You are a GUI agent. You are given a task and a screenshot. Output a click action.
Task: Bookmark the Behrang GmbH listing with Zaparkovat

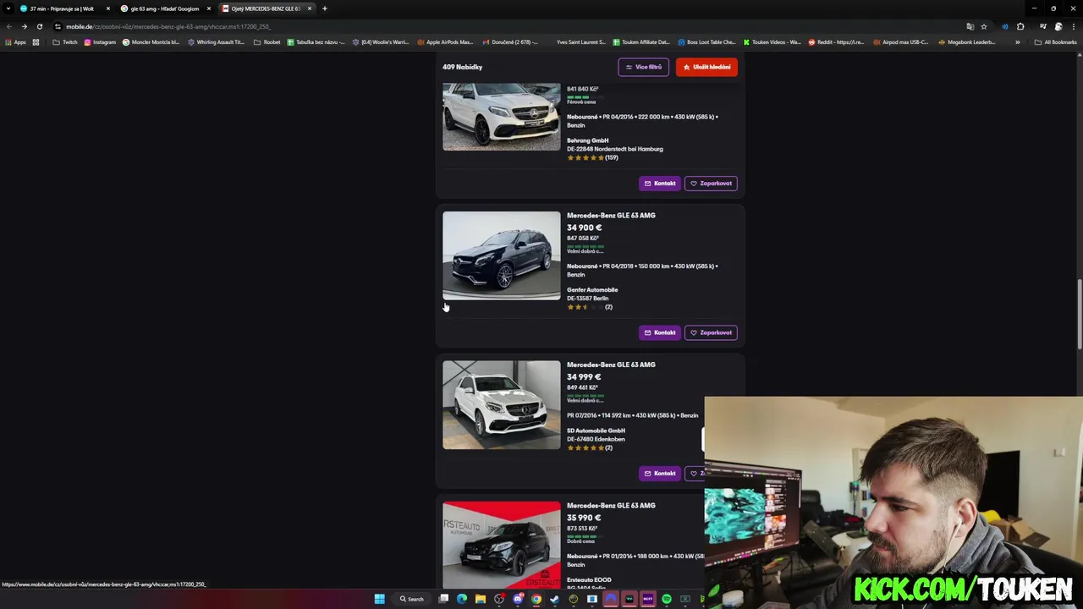tap(711, 184)
